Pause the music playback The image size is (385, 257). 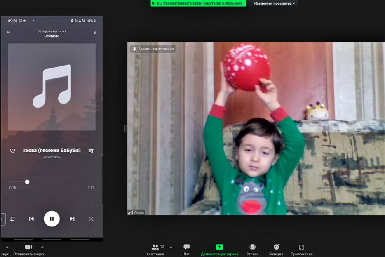click(52, 219)
